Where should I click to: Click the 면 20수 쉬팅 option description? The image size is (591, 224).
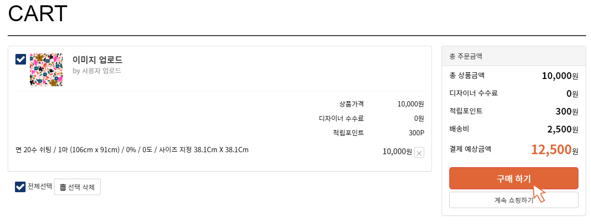click(x=132, y=150)
